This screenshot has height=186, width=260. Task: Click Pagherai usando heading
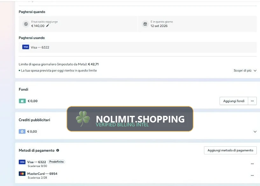[32, 38]
